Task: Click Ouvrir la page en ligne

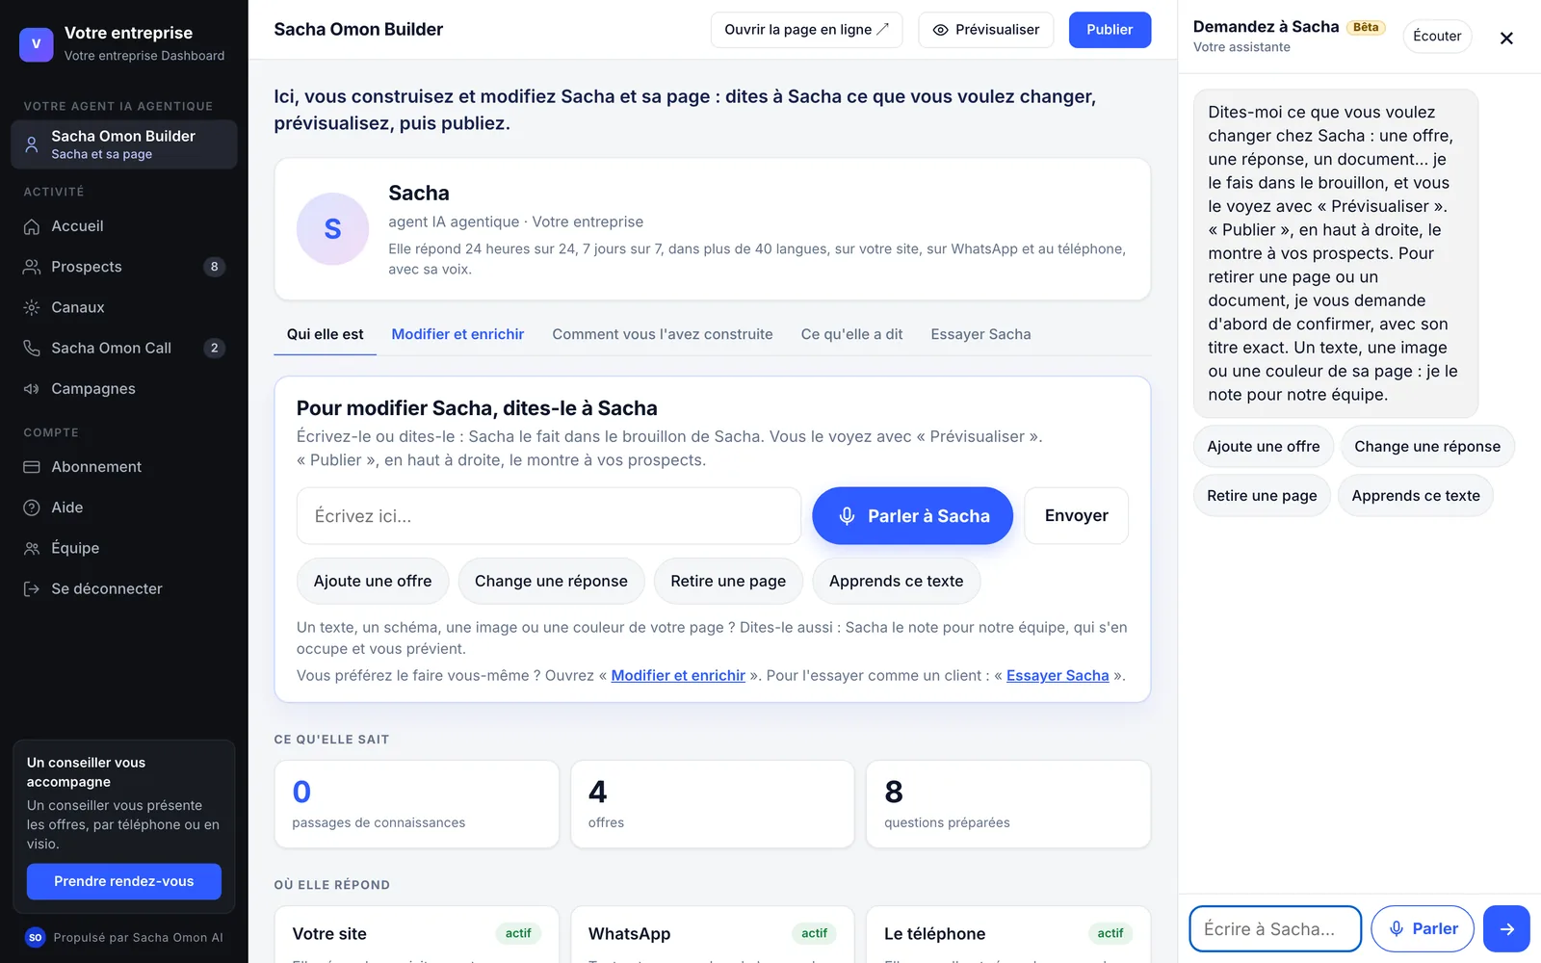Action: (x=806, y=30)
